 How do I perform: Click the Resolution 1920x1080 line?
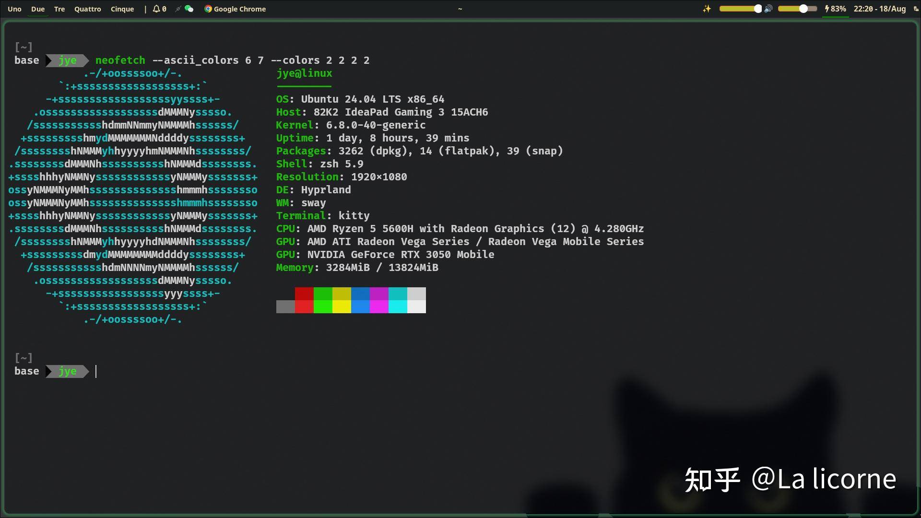click(x=341, y=177)
